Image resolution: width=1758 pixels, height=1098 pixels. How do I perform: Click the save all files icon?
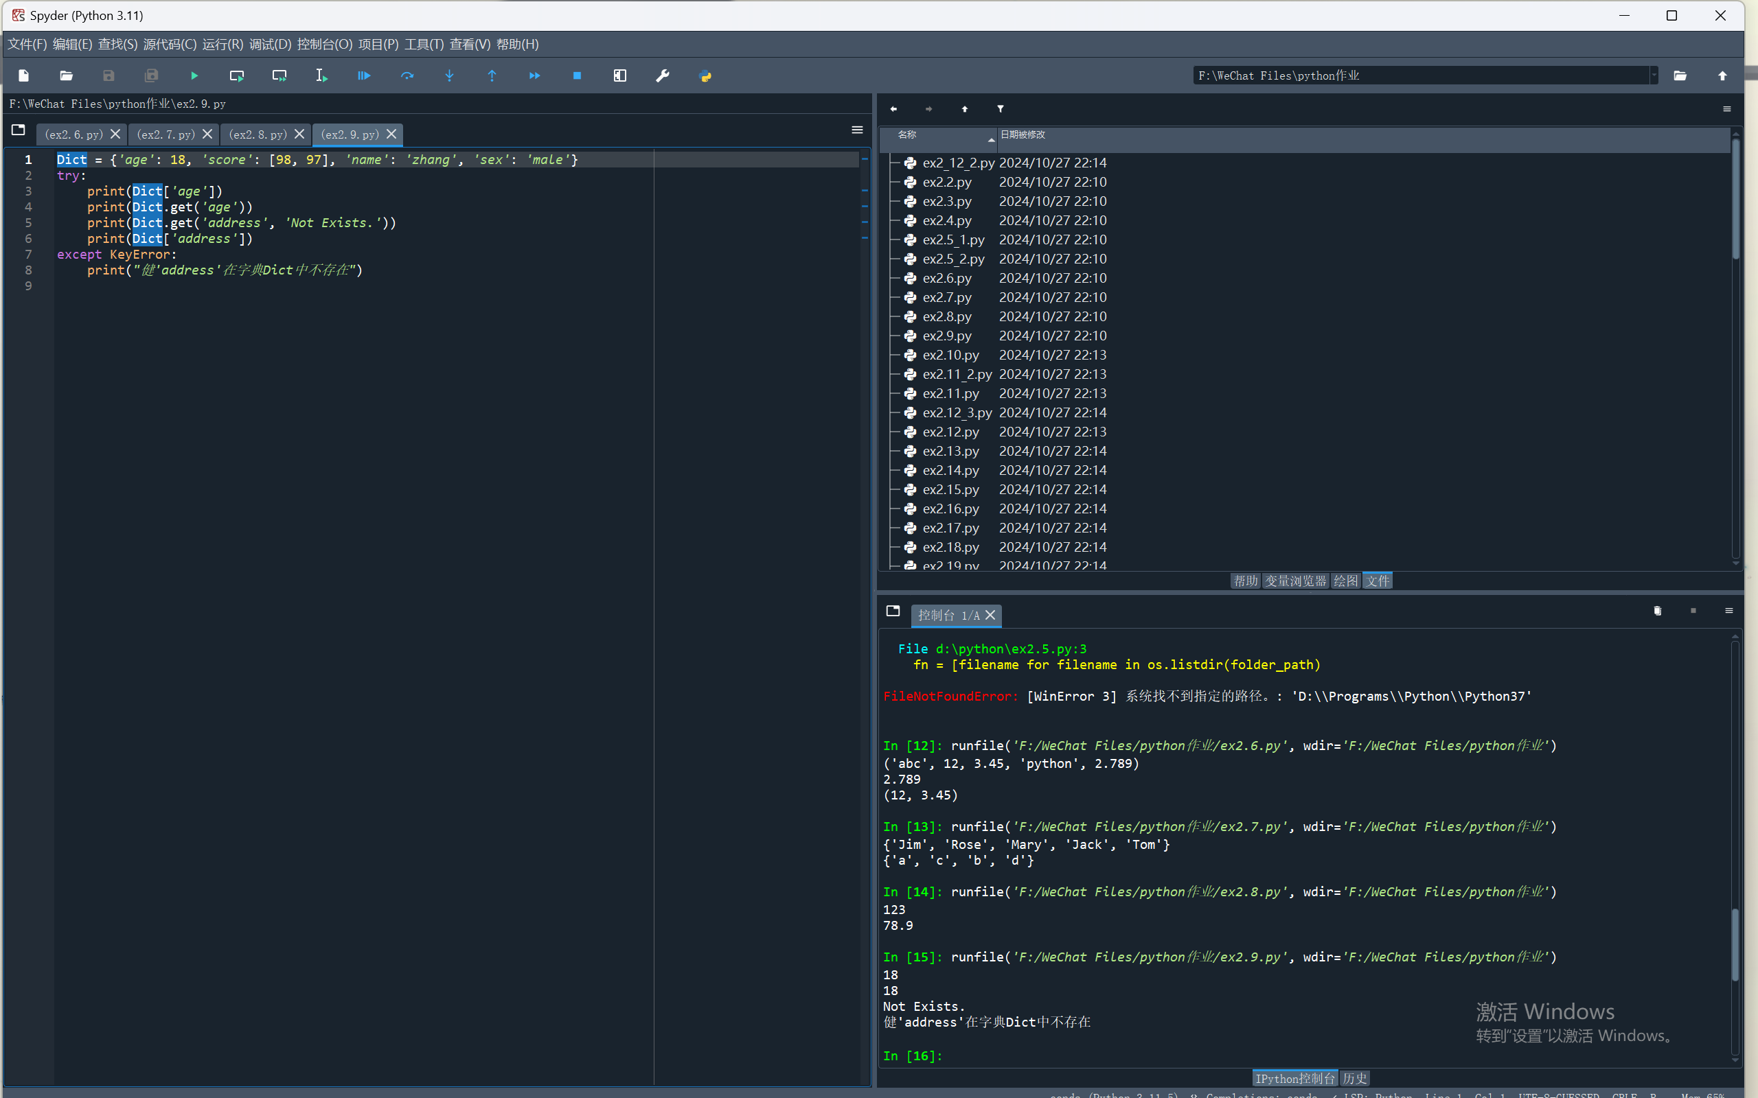click(151, 75)
